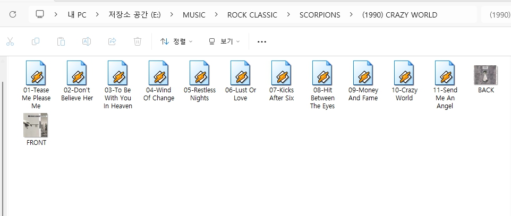Expand the chevron after MUSIC breadcrumb

coord(216,15)
